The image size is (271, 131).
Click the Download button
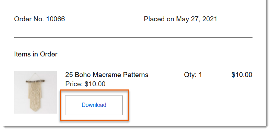(94, 105)
